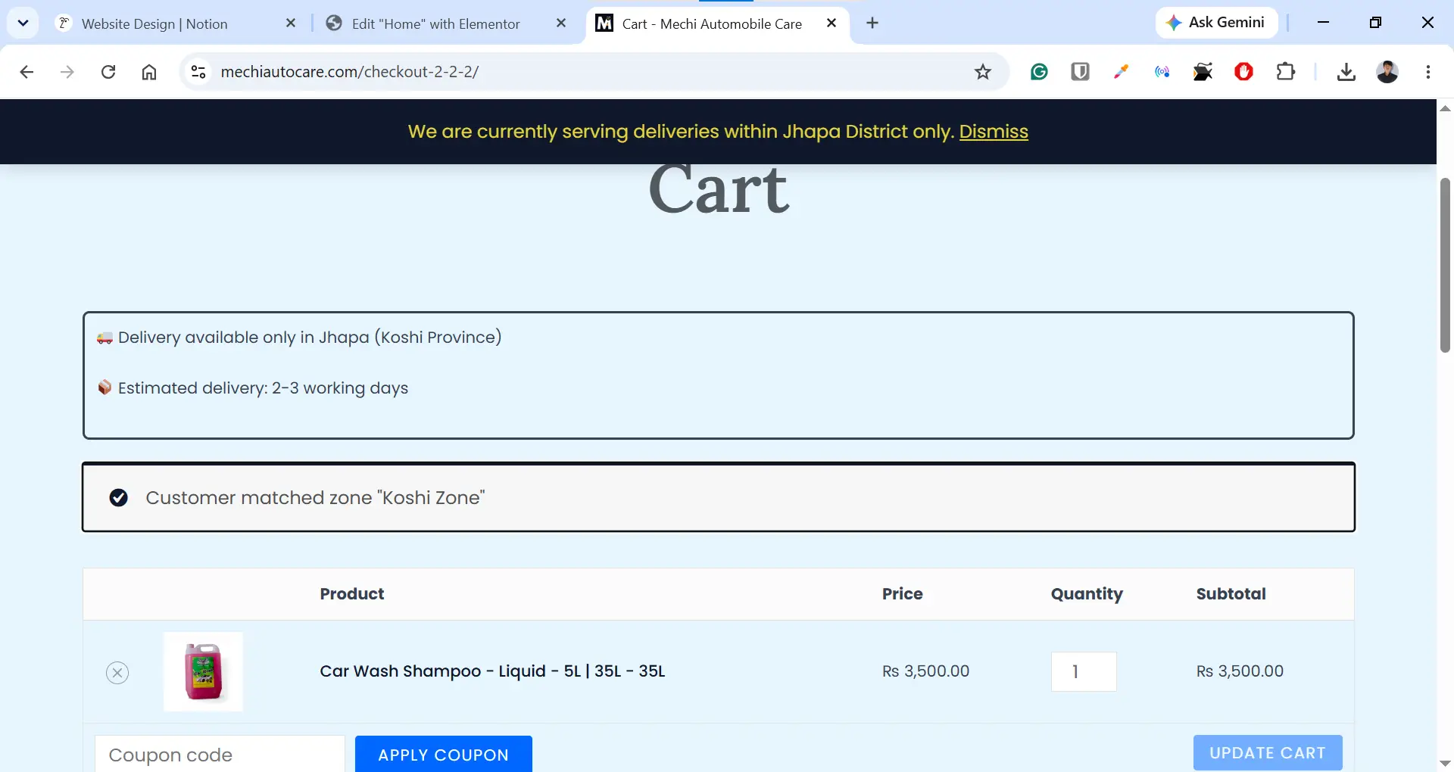
Task: Restore down the browser window
Action: [x=1375, y=23]
